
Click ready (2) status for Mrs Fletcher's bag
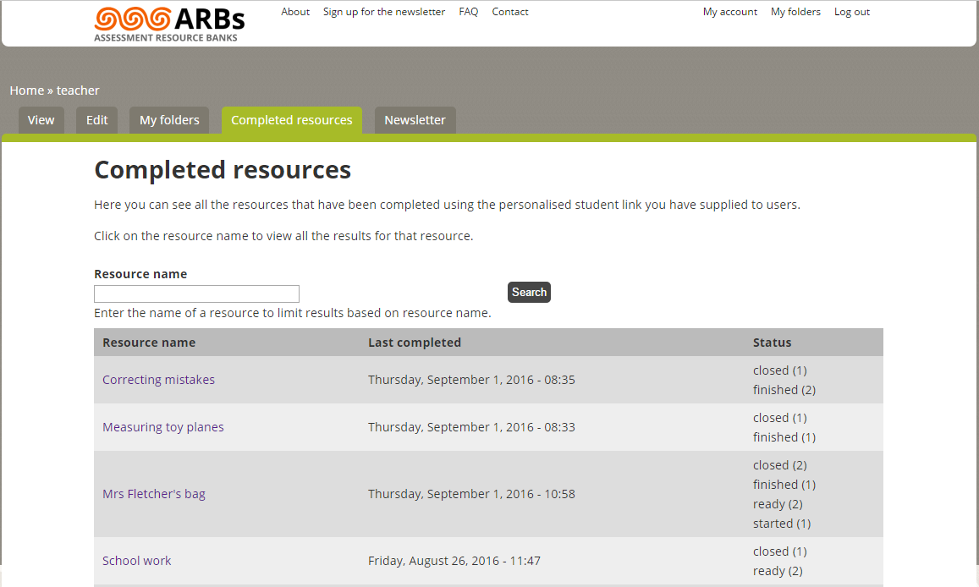tap(778, 504)
